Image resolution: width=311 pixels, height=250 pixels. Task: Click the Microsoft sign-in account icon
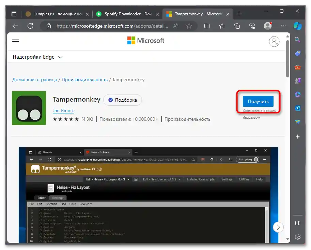coord(274,42)
